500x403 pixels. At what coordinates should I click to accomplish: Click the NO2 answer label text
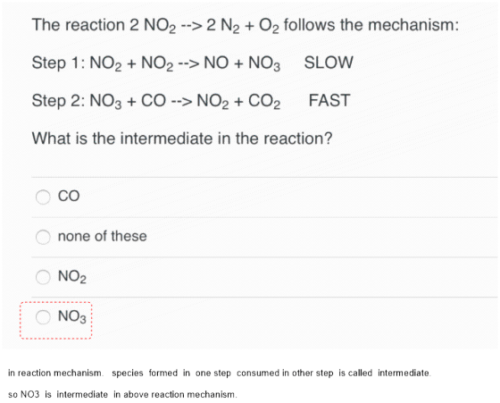tap(72, 277)
